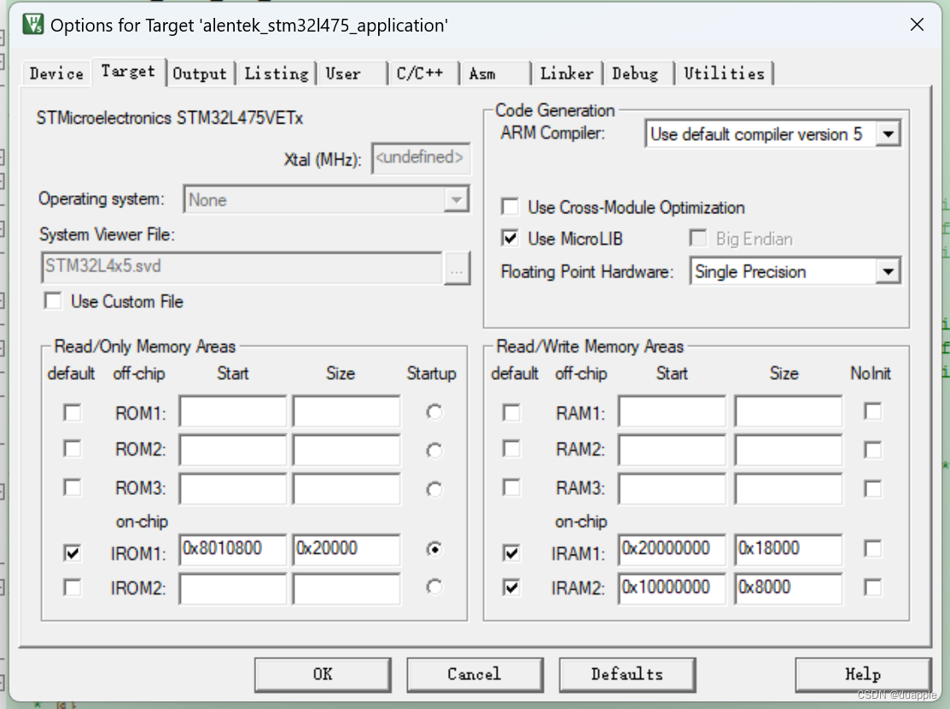
Task: Click the RAM3 Start address field
Action: tap(672, 489)
